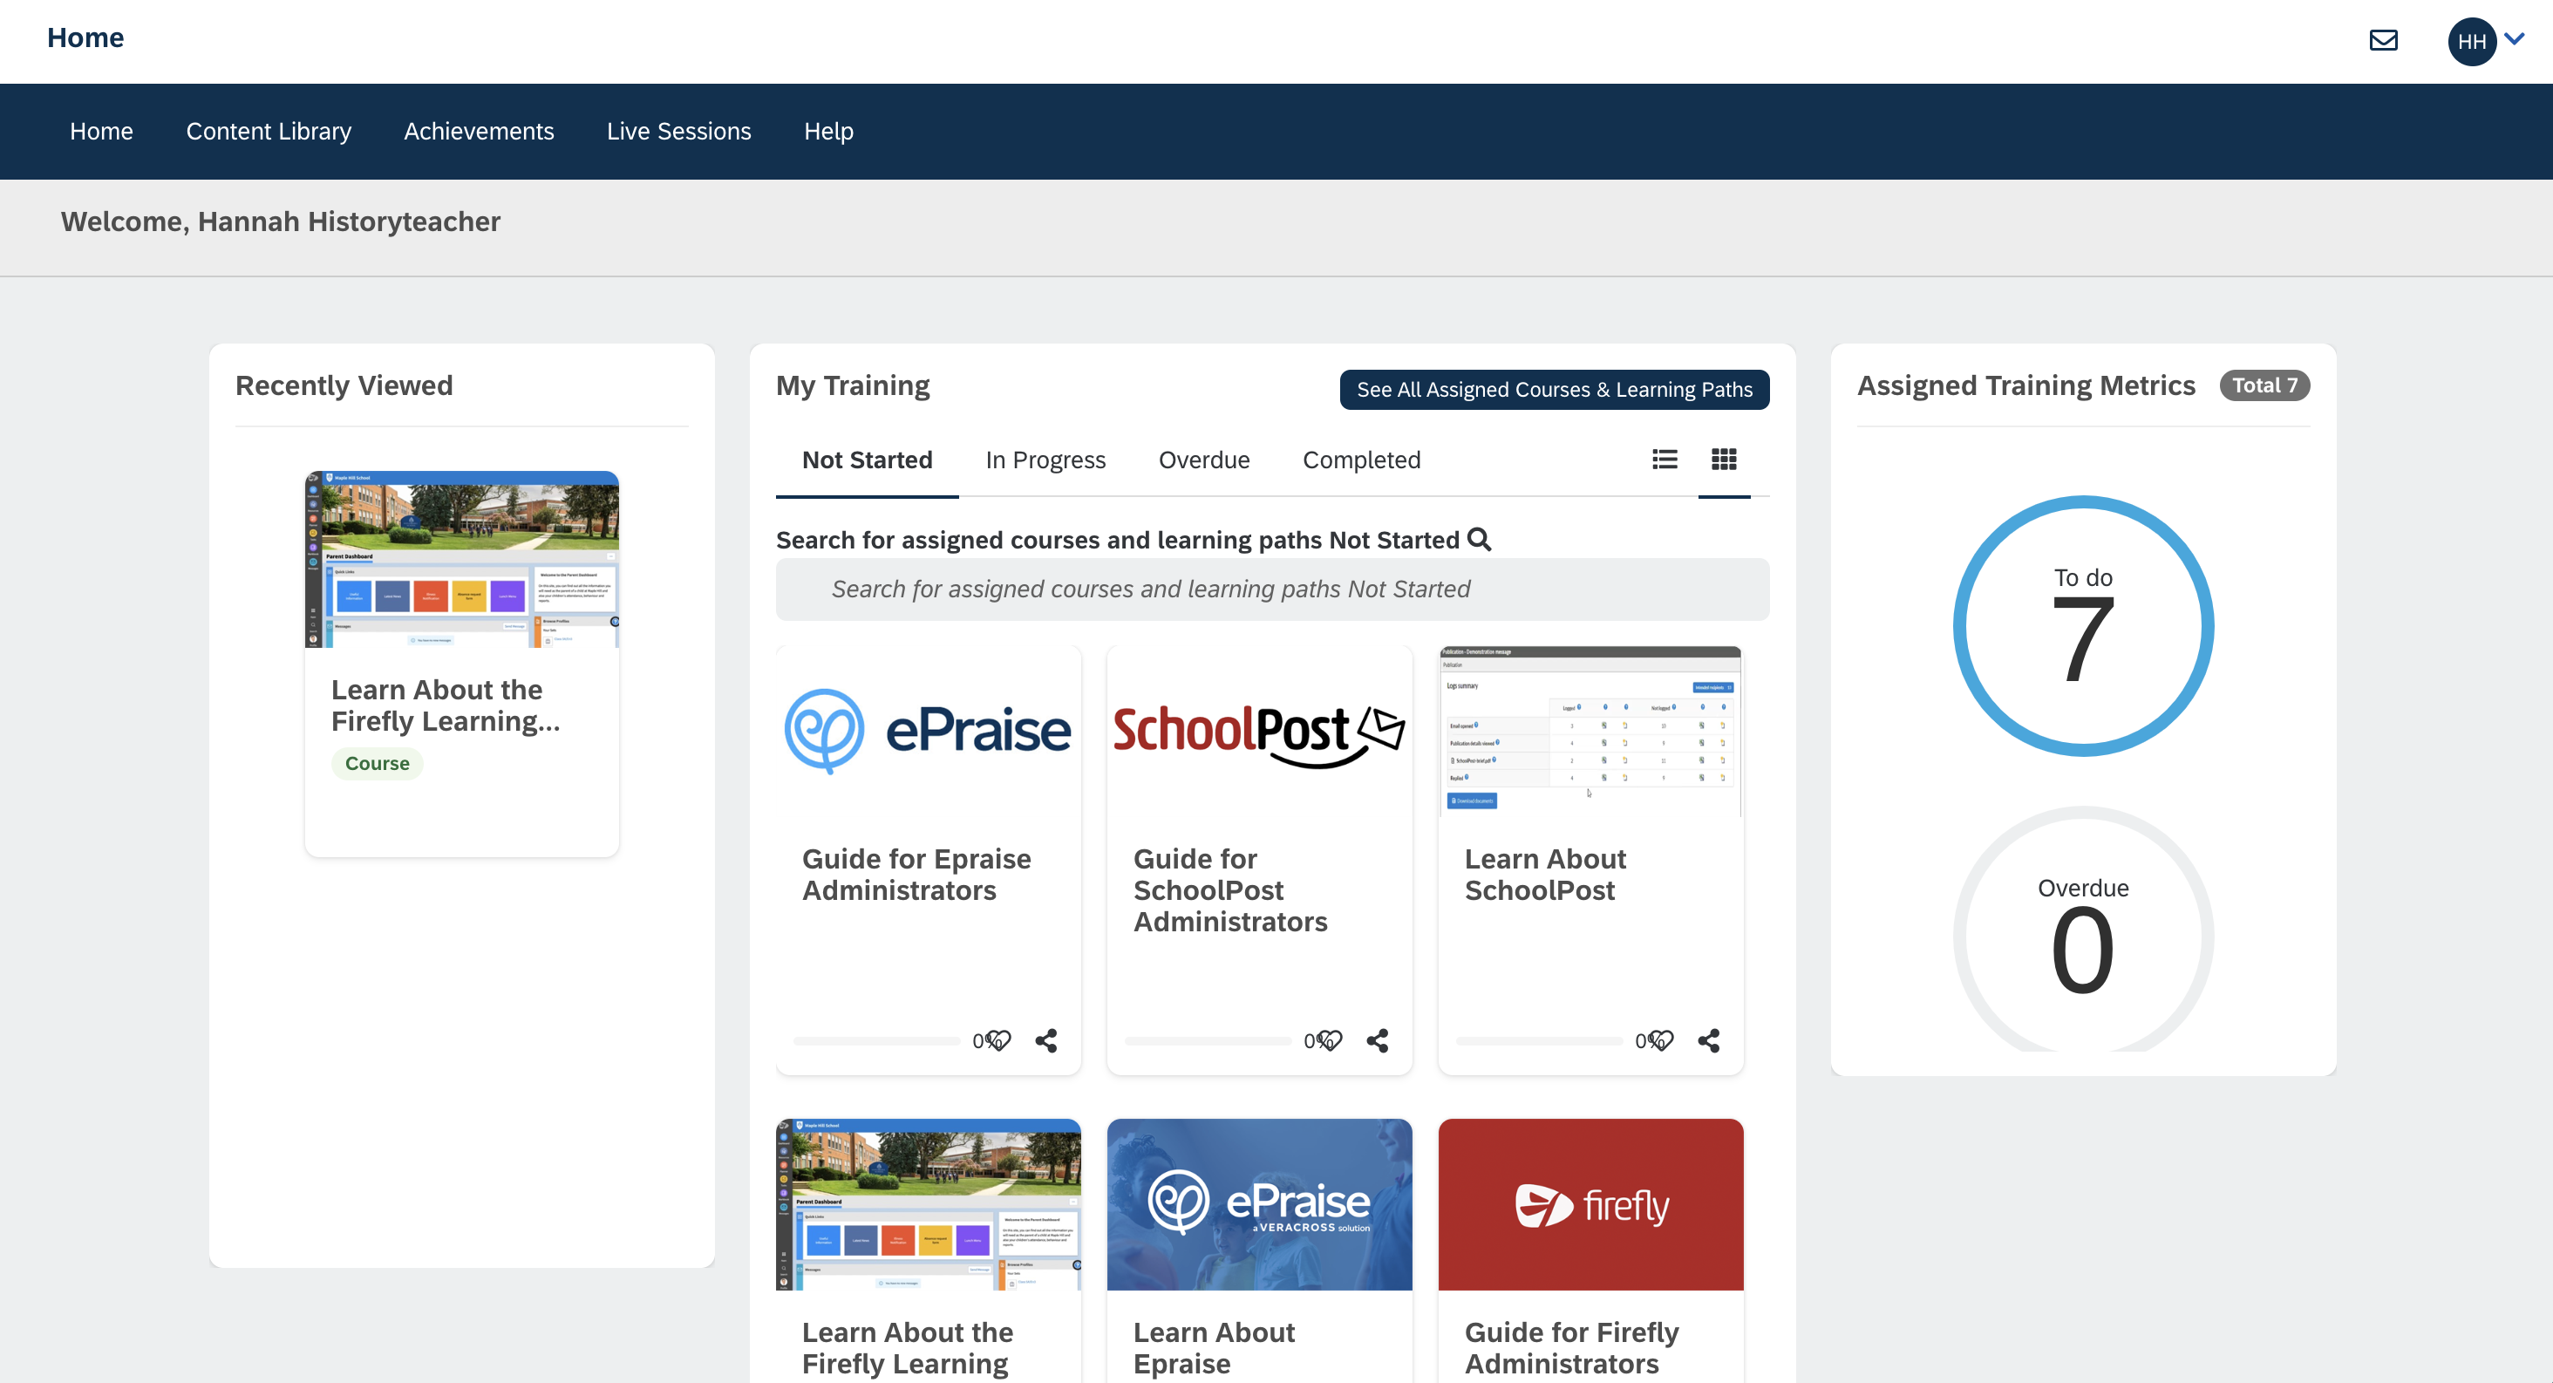This screenshot has height=1383, width=2553.
Task: Click the green Course label
Action: (378, 763)
